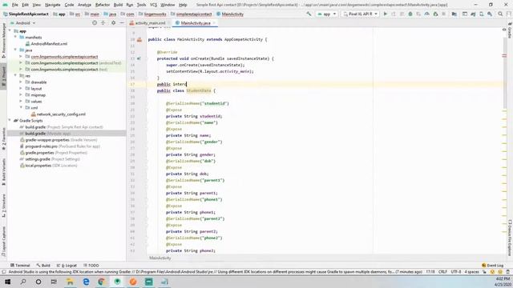The width and height of the screenshot is (513, 288).
Task: Run the app with green play icon
Action: click(x=386, y=14)
